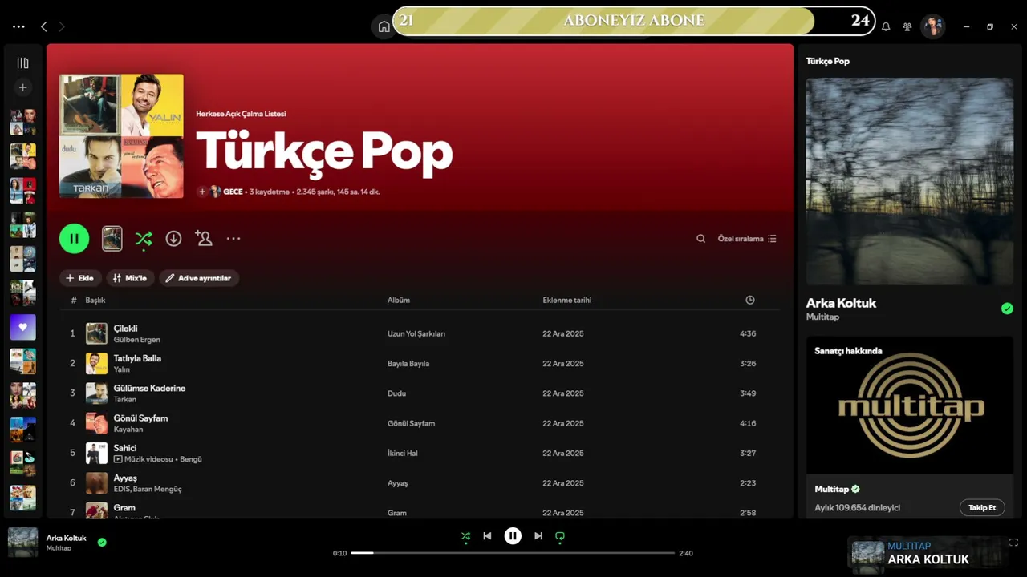Open the album Dudu
Viewport: 1027px width, 577px height.
point(396,393)
